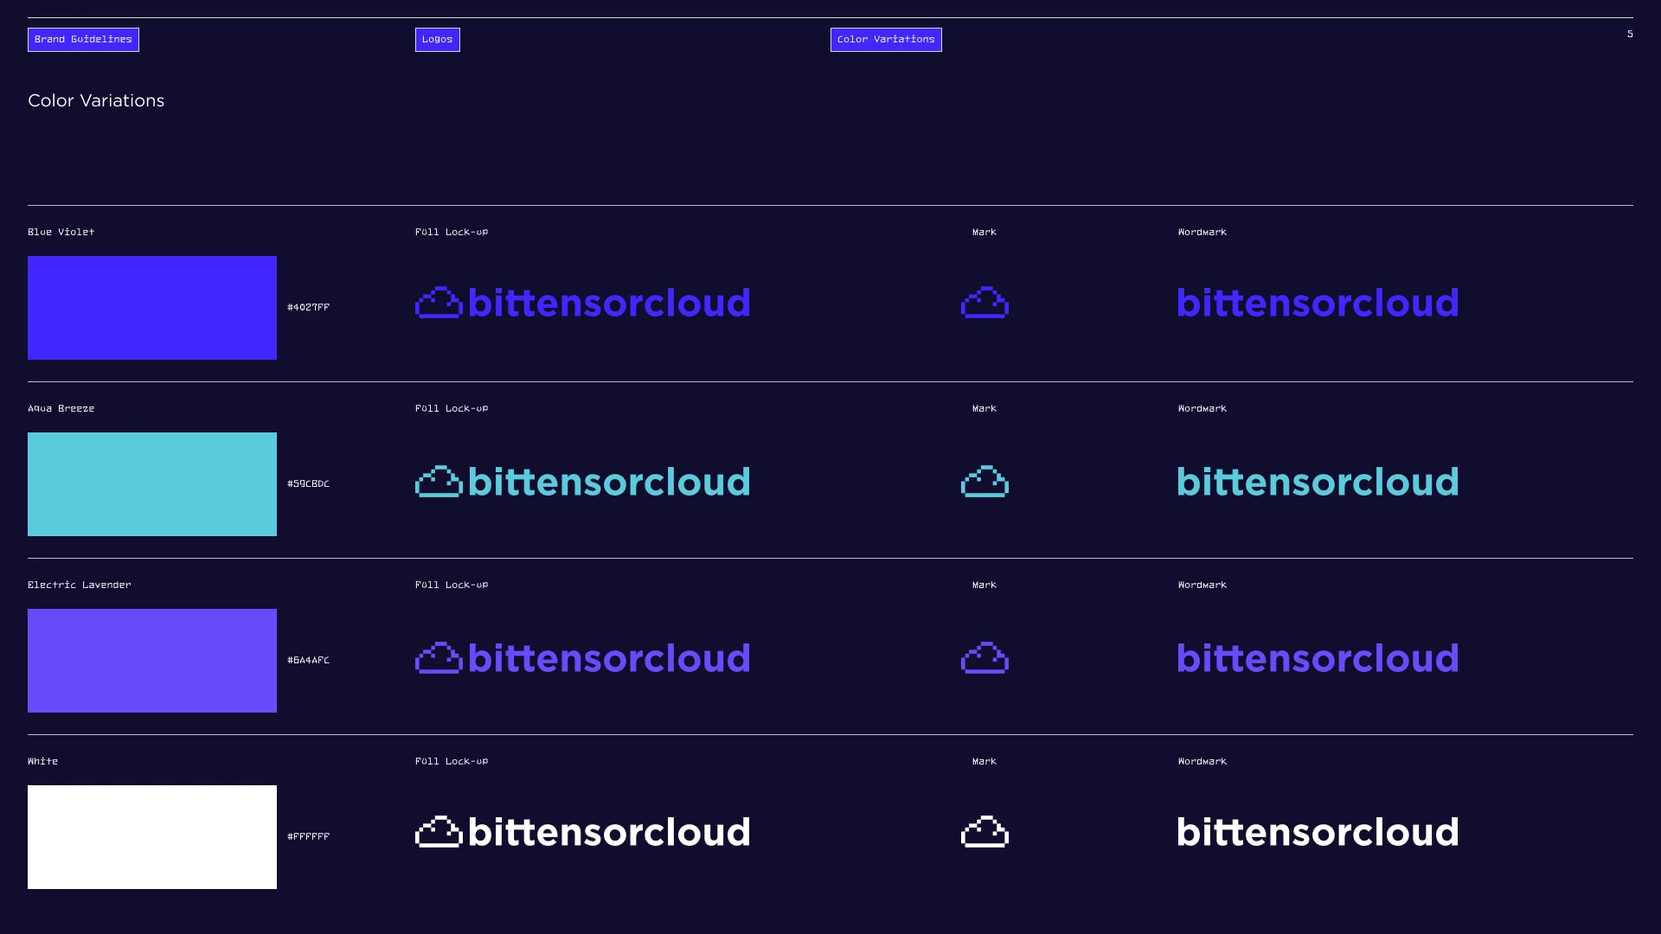The width and height of the screenshot is (1661, 934).
Task: Click the Electric Lavender bittensorcloud wordmark
Action: [x=1318, y=658]
